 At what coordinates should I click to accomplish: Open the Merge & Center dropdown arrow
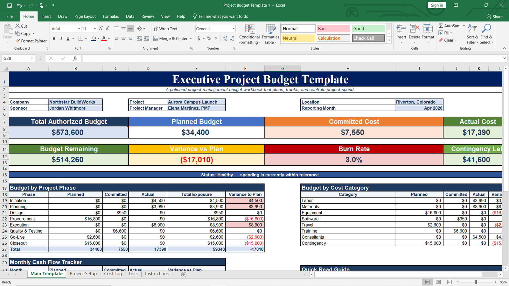[191, 39]
